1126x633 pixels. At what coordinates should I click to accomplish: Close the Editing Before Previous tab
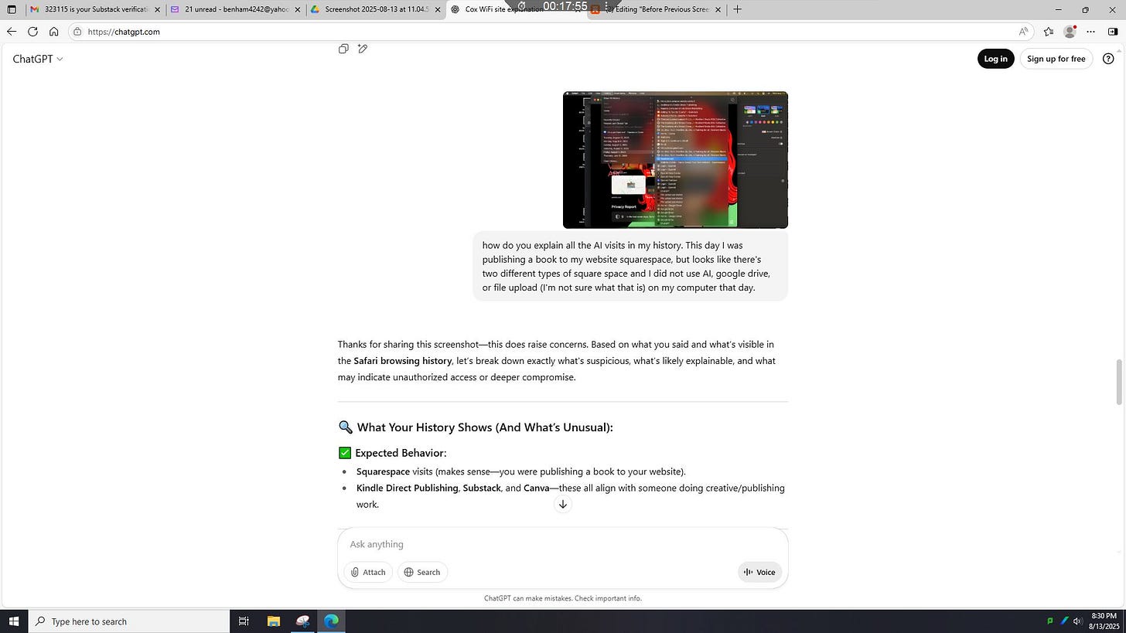718,10
